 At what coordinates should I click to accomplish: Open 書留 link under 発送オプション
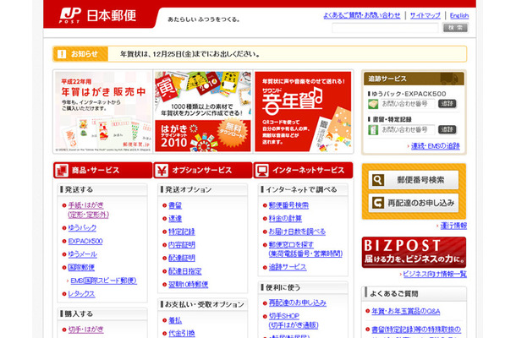coord(175,205)
